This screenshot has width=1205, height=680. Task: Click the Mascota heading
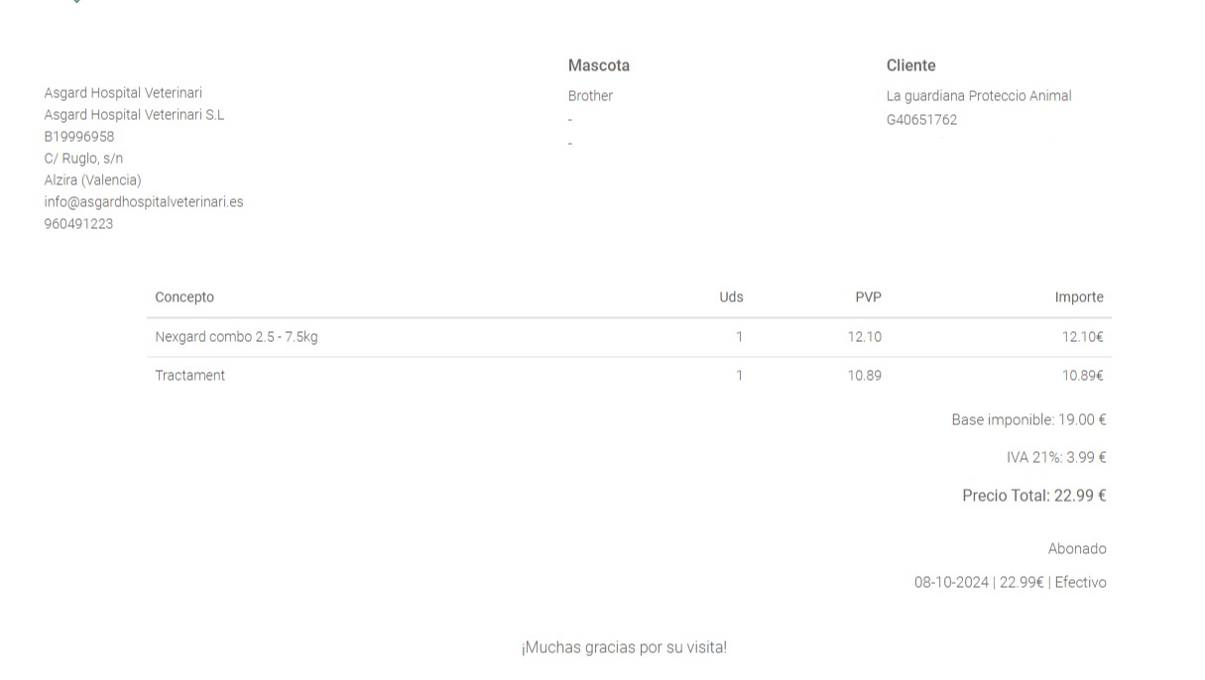pos(599,65)
